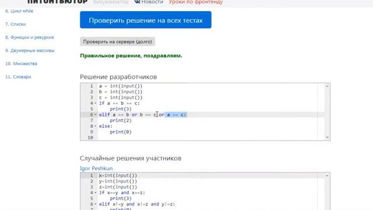The width and height of the screenshot is (373, 210).
Task: Click 'print(2)' in developers' solution
Action: 121,120
